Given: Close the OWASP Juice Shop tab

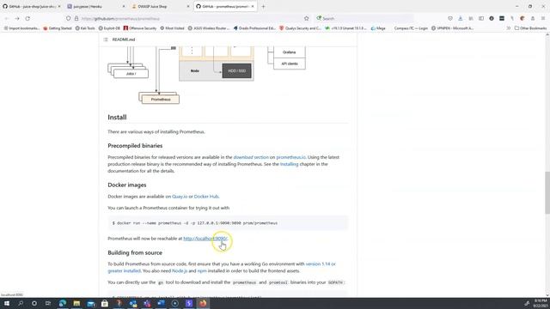Looking at the screenshot, I should [187, 6].
